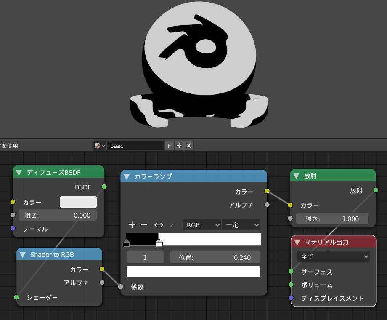The width and height of the screenshot is (387, 320).
Task: Collapse the ディフューズBSDF node
Action: click(19, 173)
